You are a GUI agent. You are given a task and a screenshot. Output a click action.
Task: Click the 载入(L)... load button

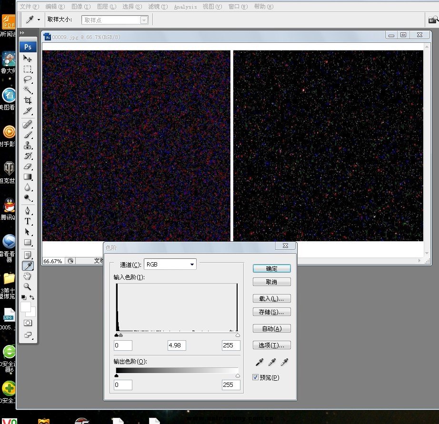(271, 298)
